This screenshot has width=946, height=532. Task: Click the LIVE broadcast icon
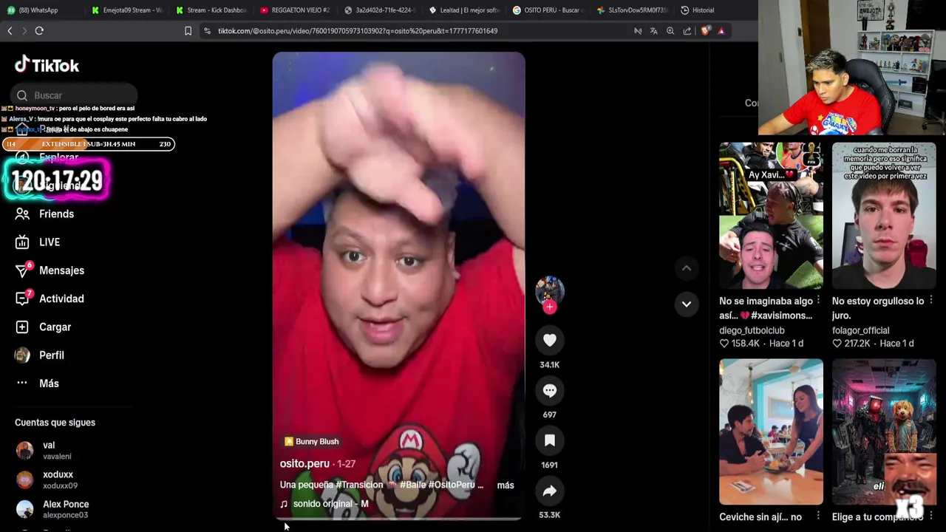(22, 242)
